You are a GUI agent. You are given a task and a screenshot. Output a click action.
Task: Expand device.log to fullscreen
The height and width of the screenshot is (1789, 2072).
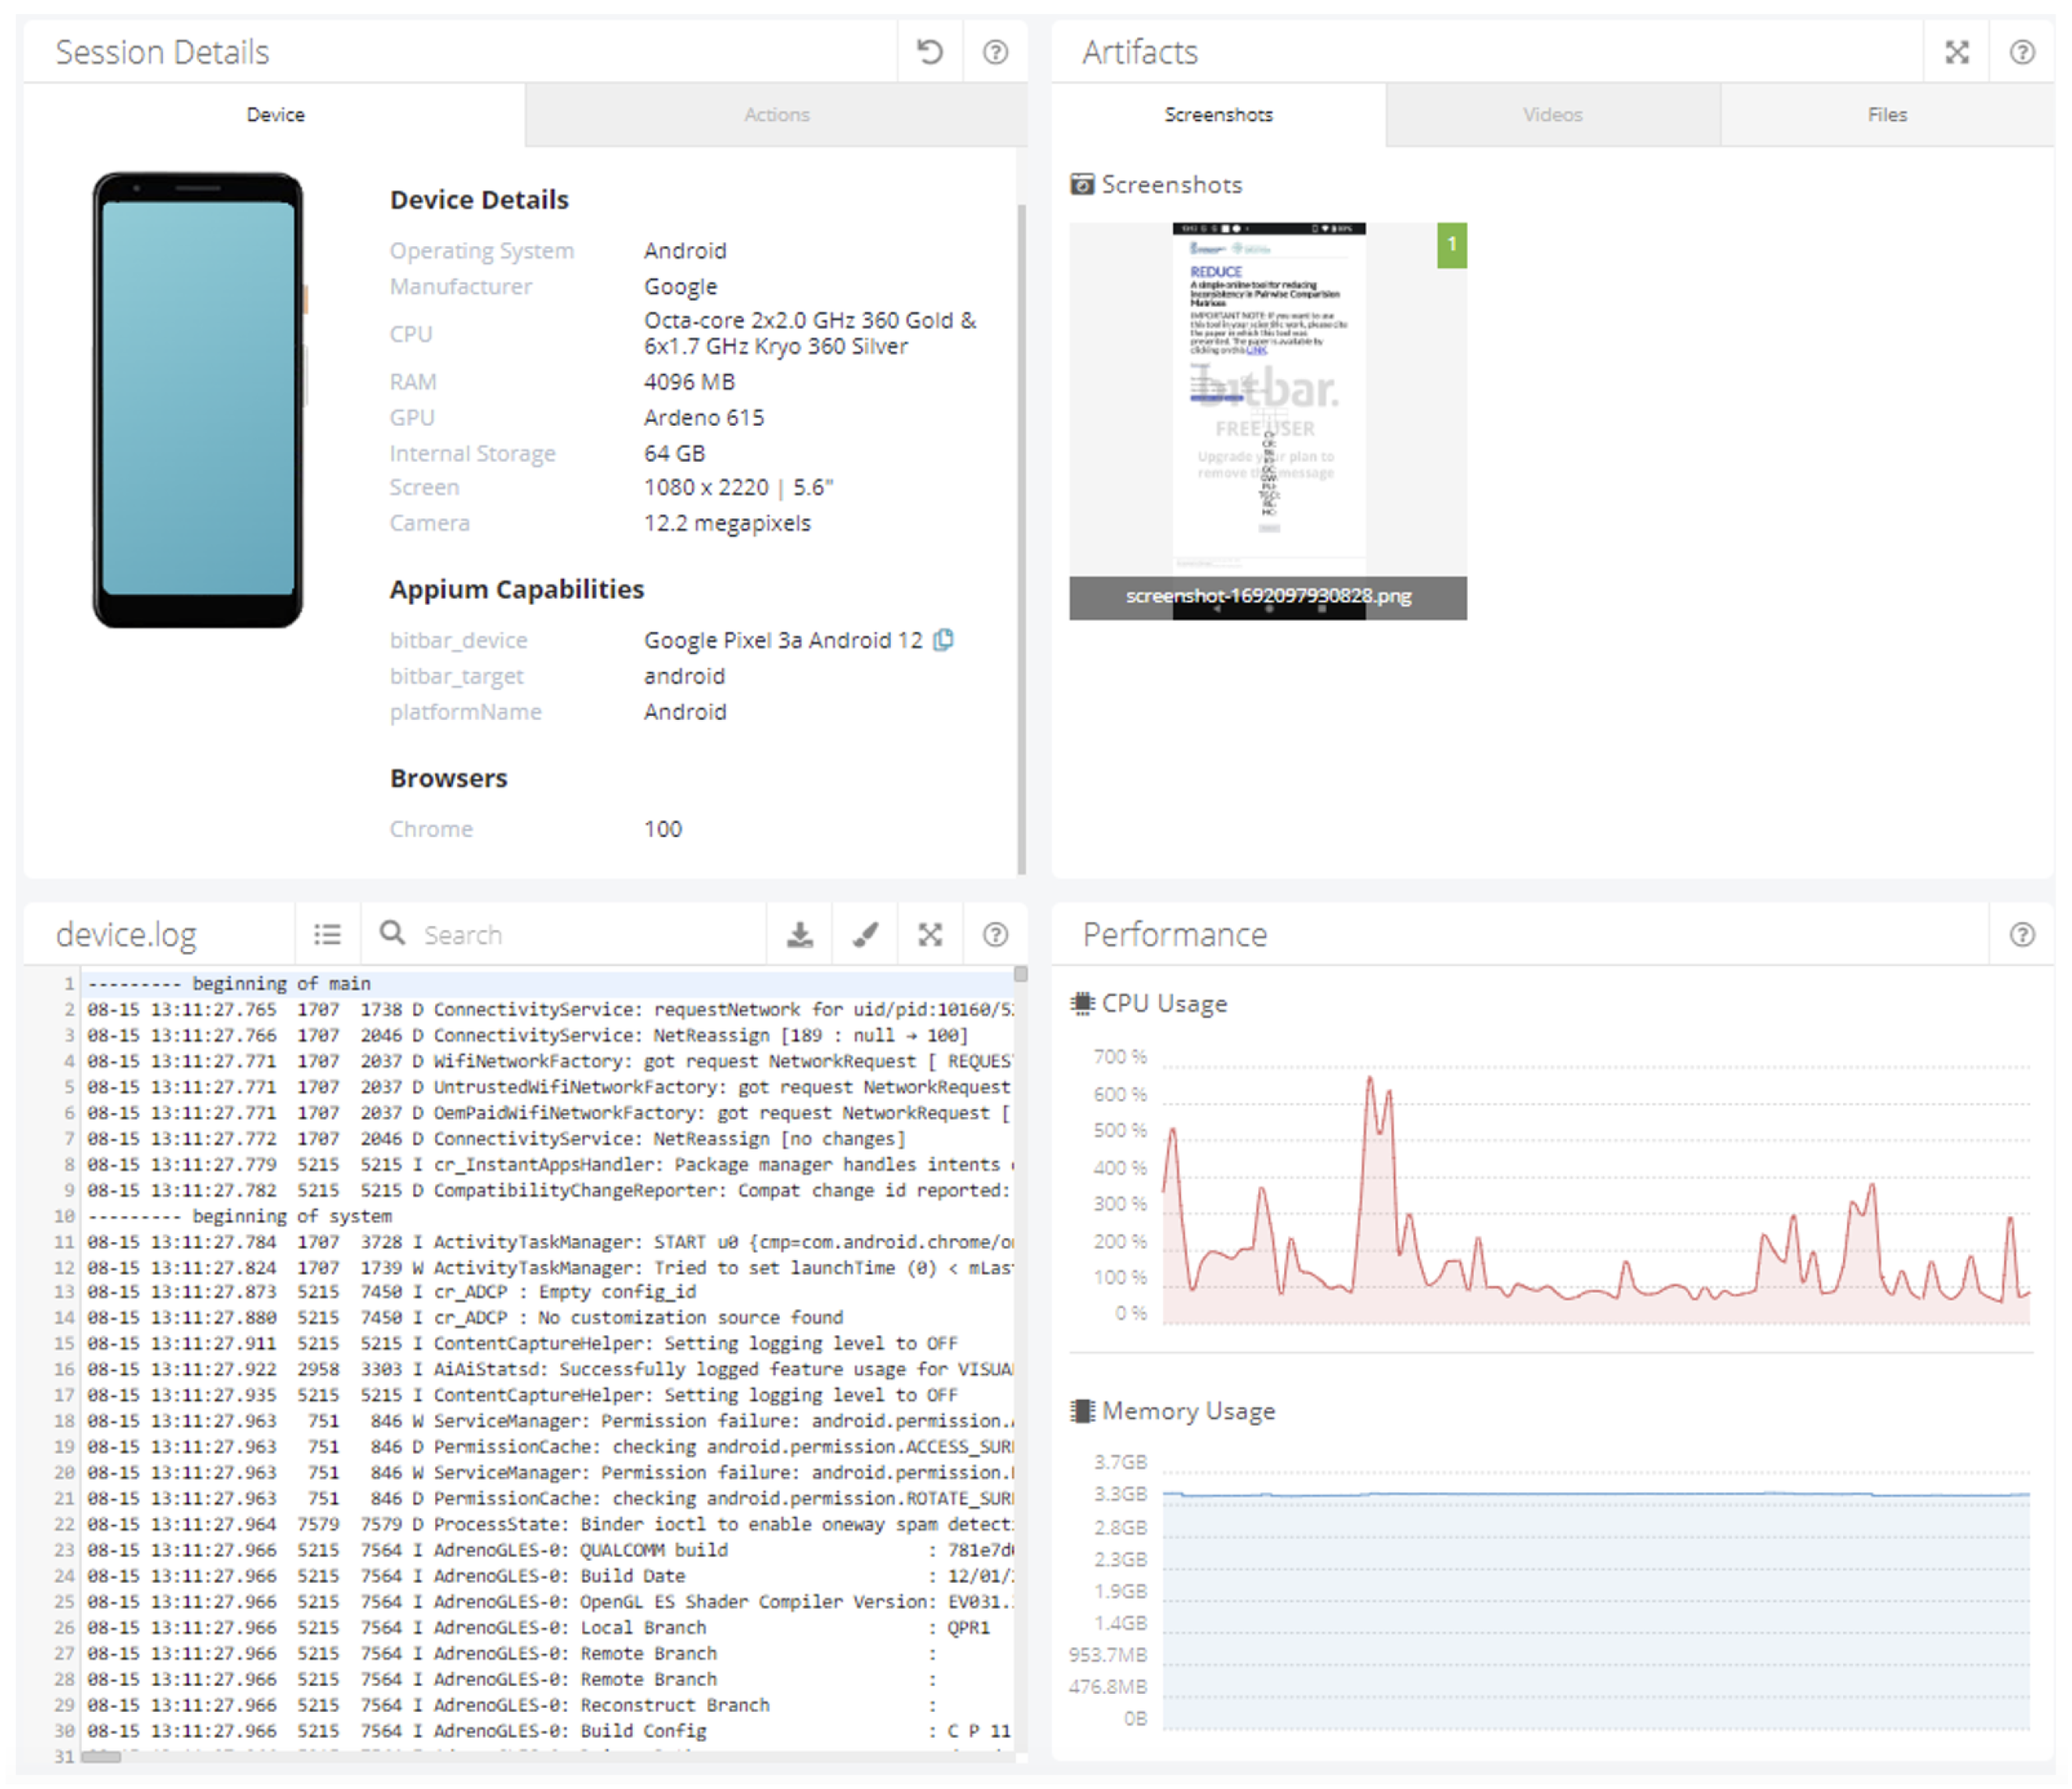click(x=930, y=934)
